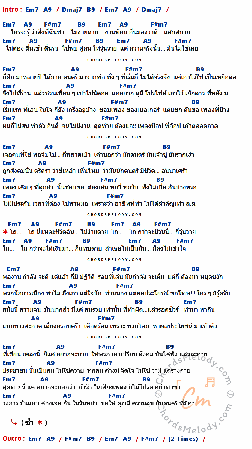Click the red asterisk inside the ( ซ้ำ ) note
This screenshot has height=449, width=252.
40,422
